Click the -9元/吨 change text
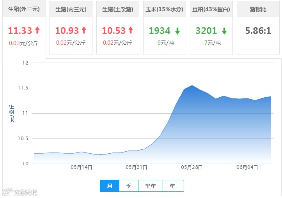The image size is (282, 198). coord(165,43)
